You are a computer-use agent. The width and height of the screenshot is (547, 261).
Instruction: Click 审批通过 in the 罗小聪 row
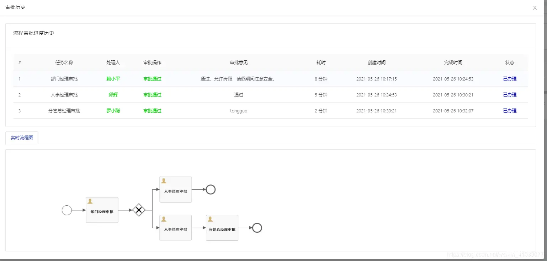152,111
